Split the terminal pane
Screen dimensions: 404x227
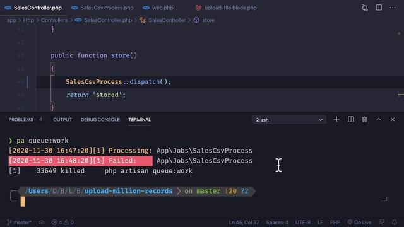click(351, 119)
